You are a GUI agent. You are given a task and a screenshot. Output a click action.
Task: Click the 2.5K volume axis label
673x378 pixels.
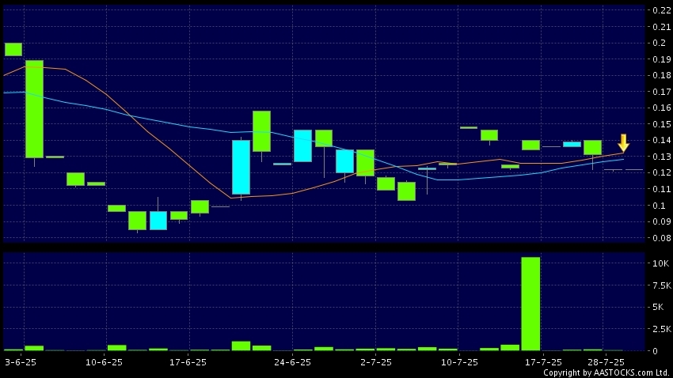pos(661,329)
